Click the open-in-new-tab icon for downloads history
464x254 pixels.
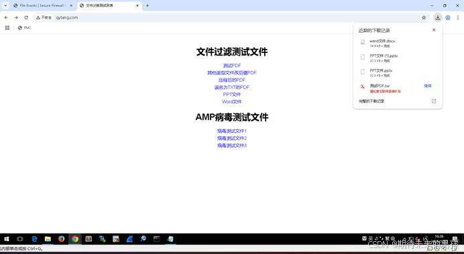point(434,101)
